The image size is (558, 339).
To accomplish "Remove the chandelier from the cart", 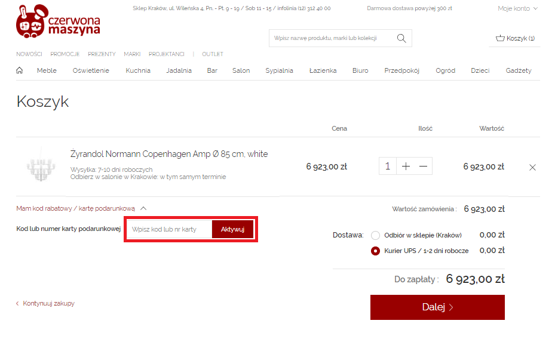I will [x=532, y=167].
